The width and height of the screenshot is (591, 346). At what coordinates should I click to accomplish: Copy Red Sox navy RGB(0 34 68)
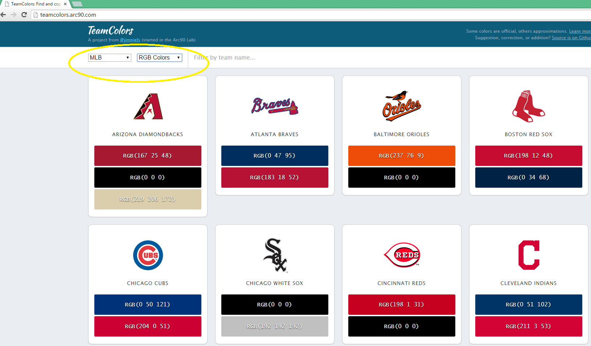[529, 178]
